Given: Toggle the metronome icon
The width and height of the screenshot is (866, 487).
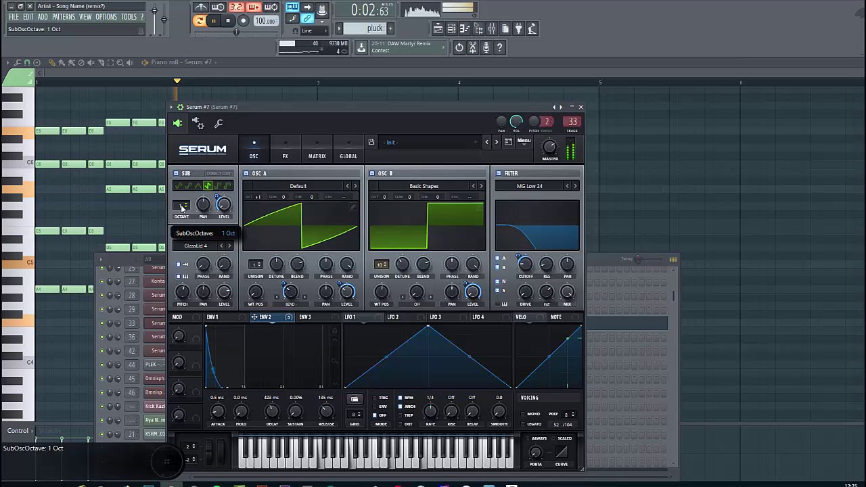Looking at the screenshot, I should click(x=201, y=7).
